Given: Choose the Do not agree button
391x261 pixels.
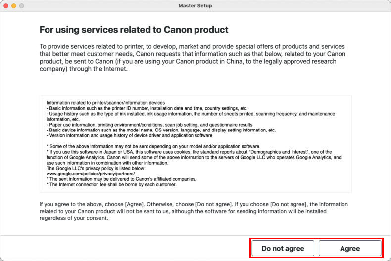Looking at the screenshot, I should [x=283, y=248].
